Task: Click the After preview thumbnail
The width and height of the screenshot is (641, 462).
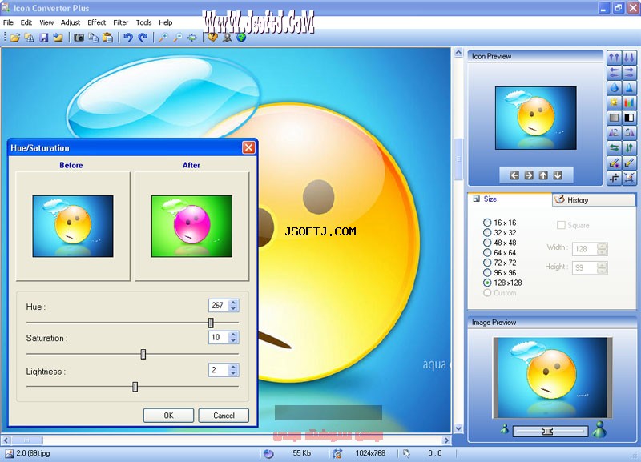Action: click(191, 227)
